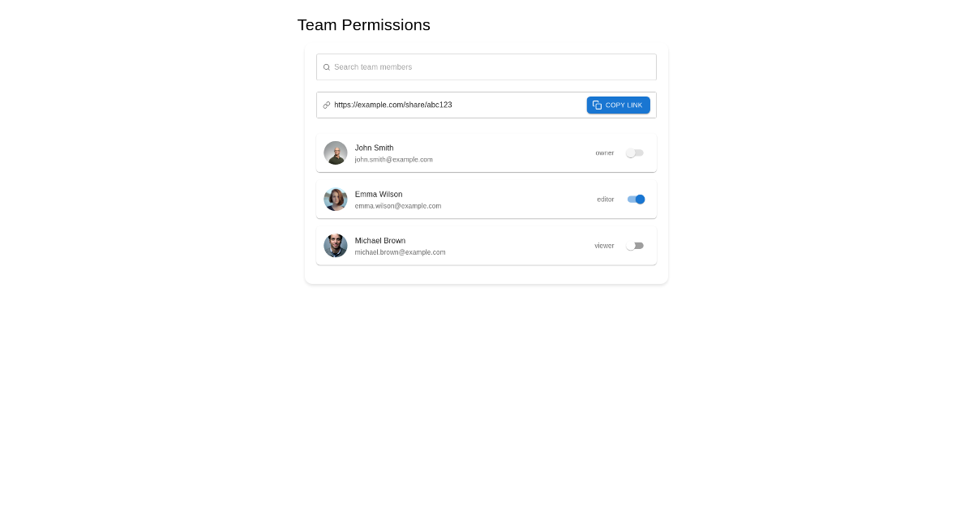Disable Emma Wilson's editor permission switch
Screen dimensions: 973x511
[636, 200]
